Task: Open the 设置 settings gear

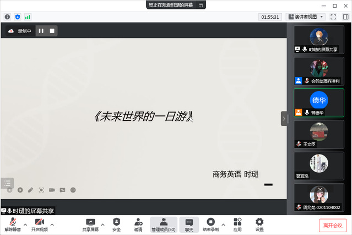Action: click(259, 222)
